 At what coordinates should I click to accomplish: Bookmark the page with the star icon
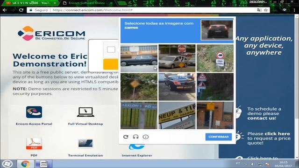click(x=266, y=10)
